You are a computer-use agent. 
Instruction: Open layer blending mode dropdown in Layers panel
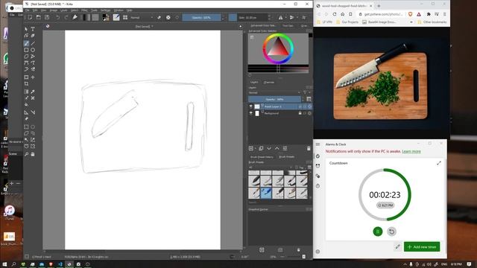275,92
